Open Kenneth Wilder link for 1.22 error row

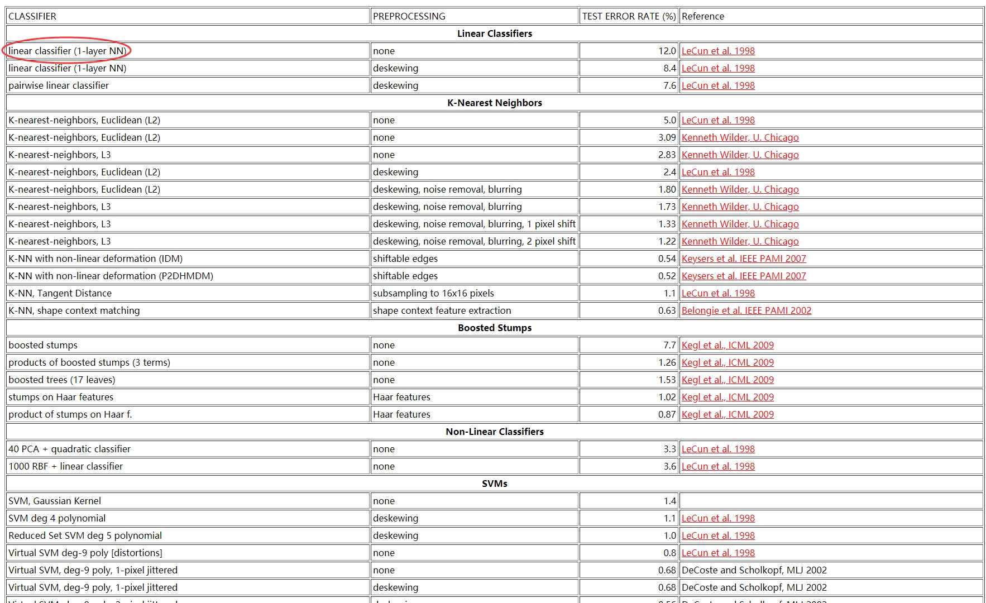tap(740, 241)
